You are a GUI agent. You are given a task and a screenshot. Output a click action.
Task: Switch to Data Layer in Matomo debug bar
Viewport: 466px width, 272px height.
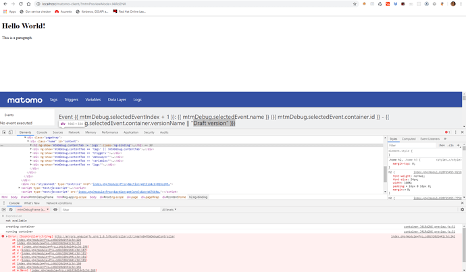(117, 99)
